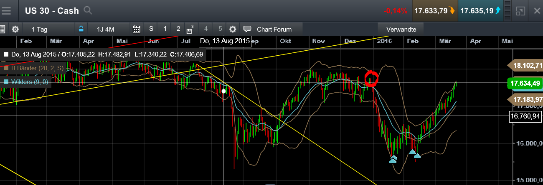Toggle the blue lock icon

pos(81,29)
